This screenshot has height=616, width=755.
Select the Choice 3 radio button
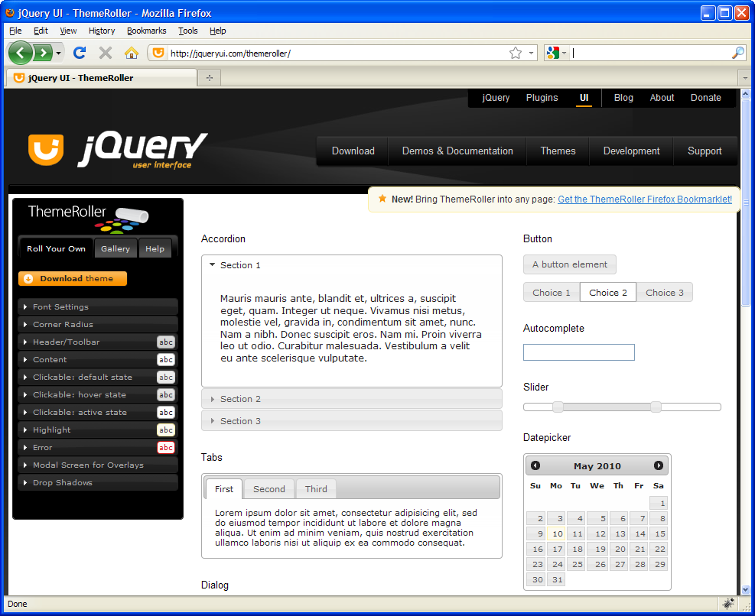click(x=665, y=293)
